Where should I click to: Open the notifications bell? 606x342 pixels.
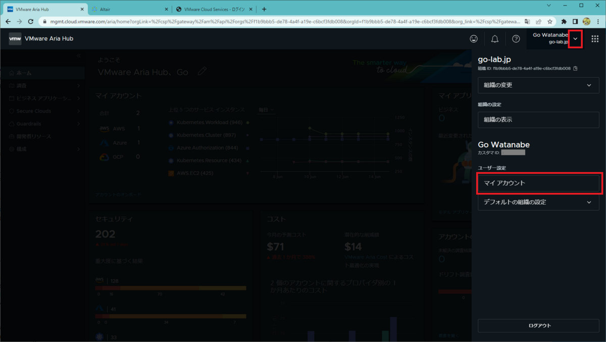pos(494,39)
